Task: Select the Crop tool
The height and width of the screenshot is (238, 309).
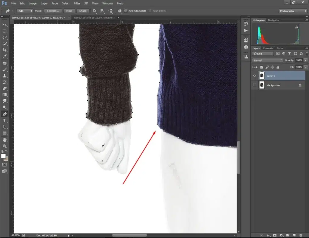Action: click(x=5, y=50)
